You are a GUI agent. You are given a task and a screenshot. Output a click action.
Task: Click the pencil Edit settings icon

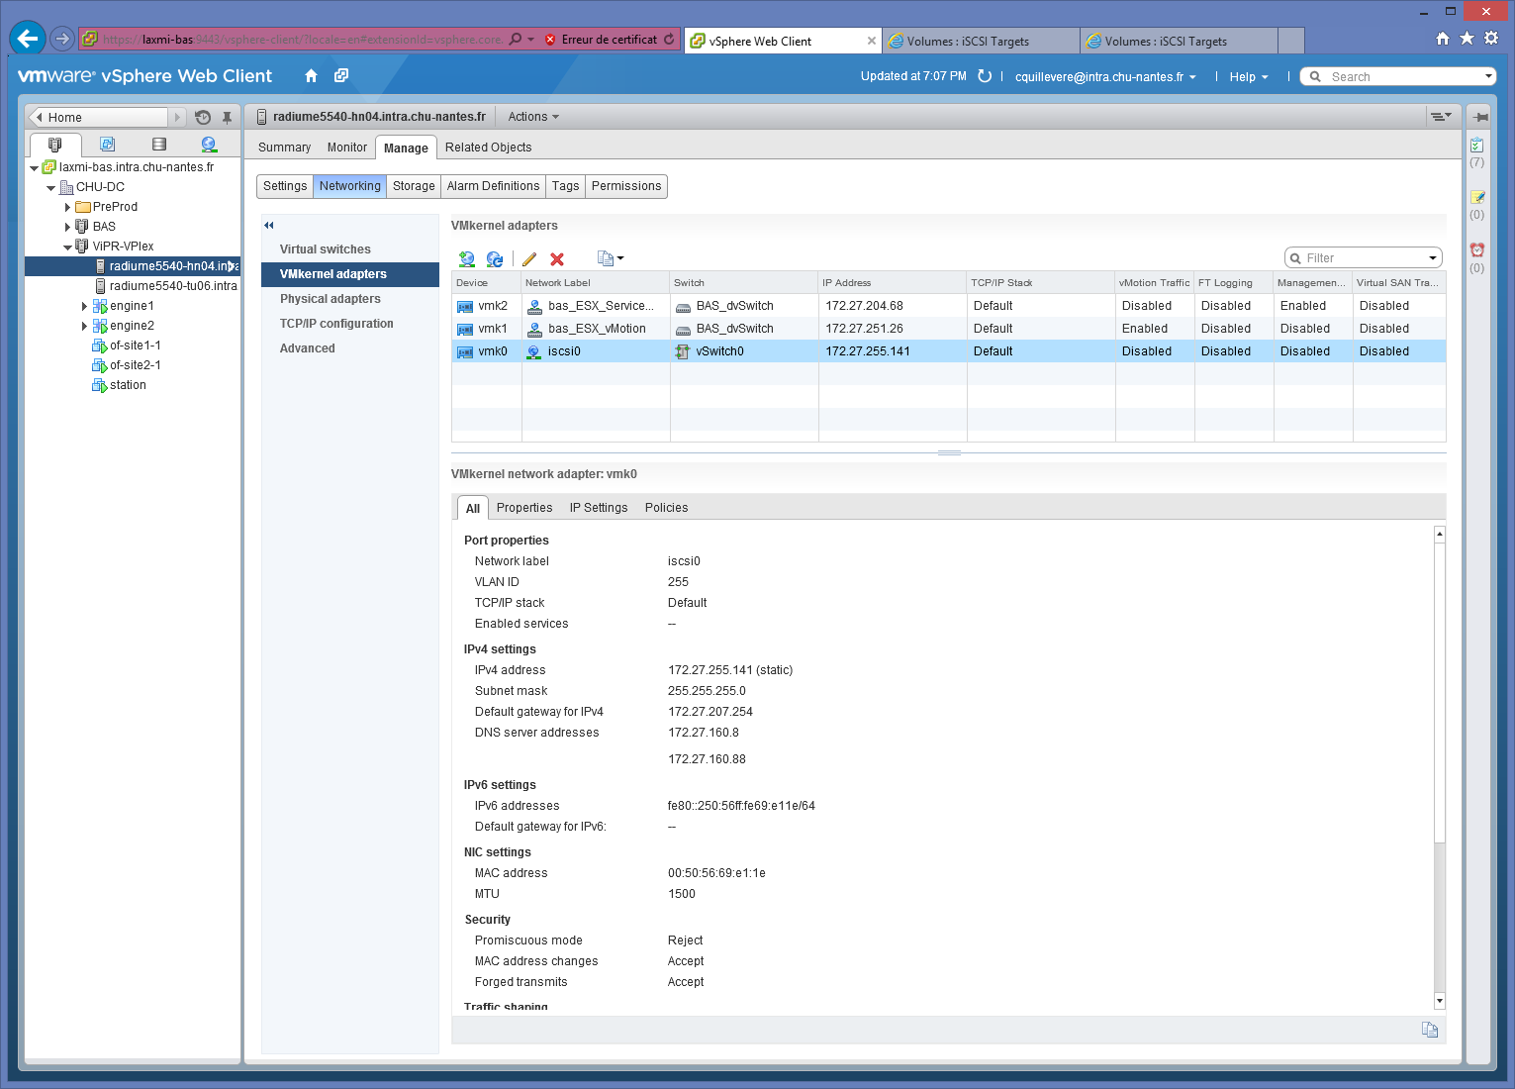529,259
